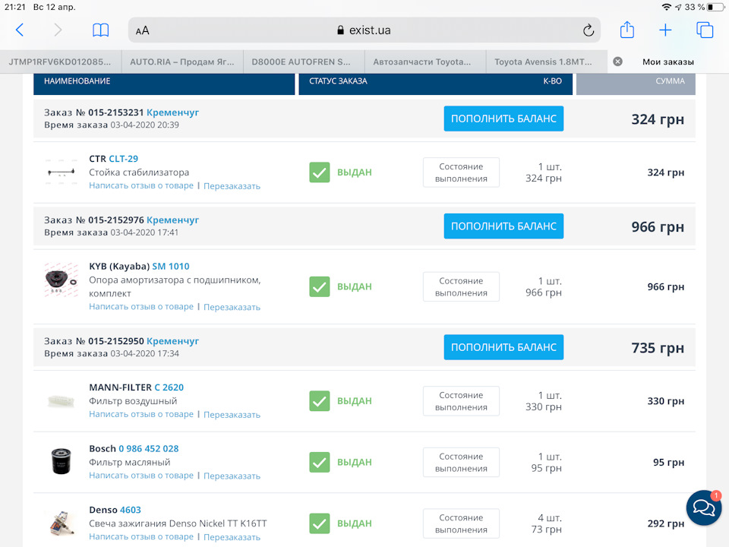Click Пополнить баланс for order 015-2153231
Image resolution: width=729 pixels, height=547 pixels.
[x=503, y=119]
